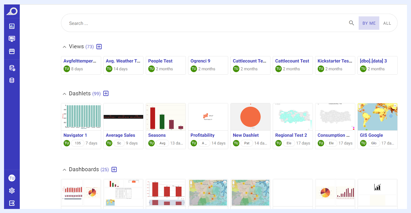Switch filter to ALL
This screenshot has width=411, height=213.
pos(387,23)
